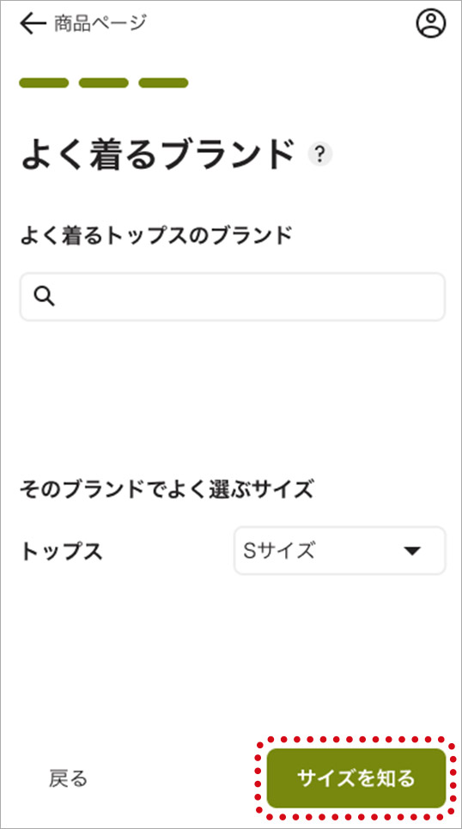Select the second green progress step
This screenshot has width=462, height=829.
coord(104,82)
